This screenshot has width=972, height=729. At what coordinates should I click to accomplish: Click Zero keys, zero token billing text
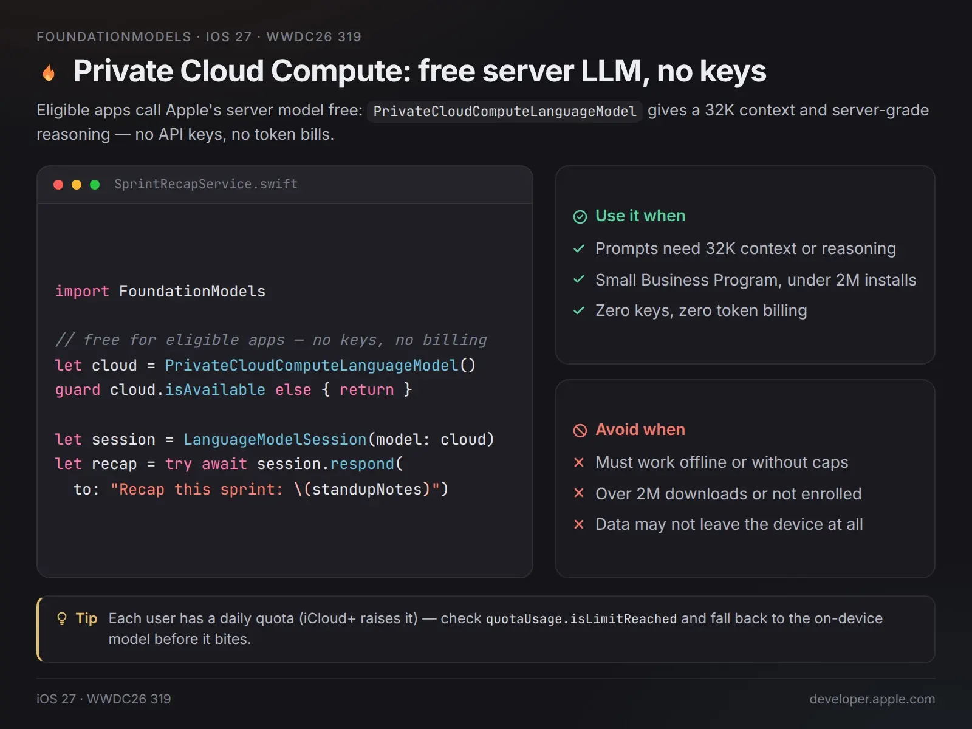(701, 310)
